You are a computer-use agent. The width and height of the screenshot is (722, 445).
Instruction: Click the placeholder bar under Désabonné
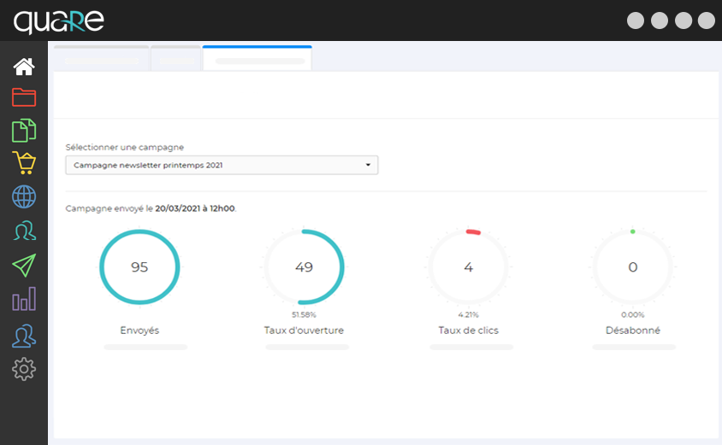[x=634, y=347]
